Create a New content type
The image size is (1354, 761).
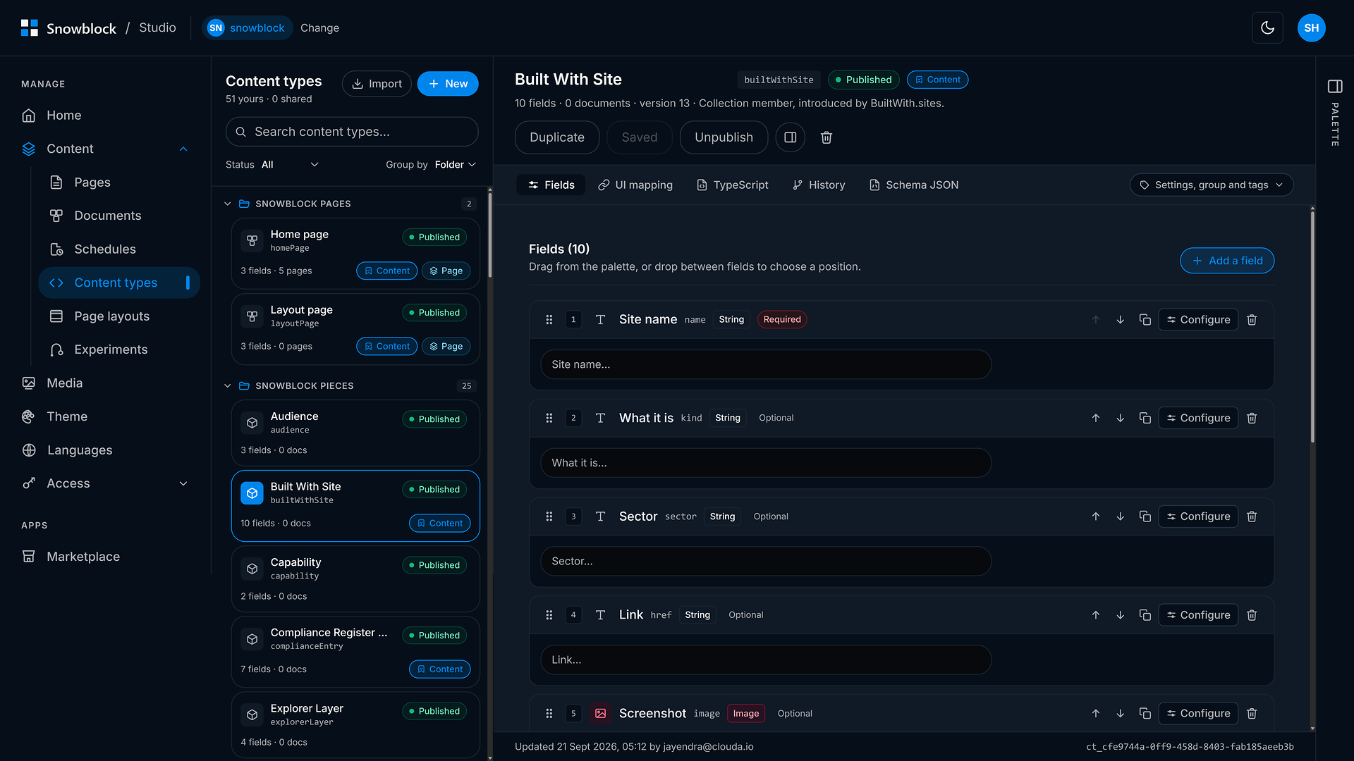tap(448, 84)
